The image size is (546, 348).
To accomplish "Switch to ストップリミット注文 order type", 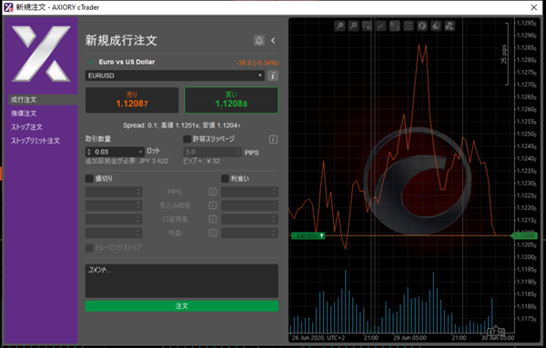I will tap(35, 141).
